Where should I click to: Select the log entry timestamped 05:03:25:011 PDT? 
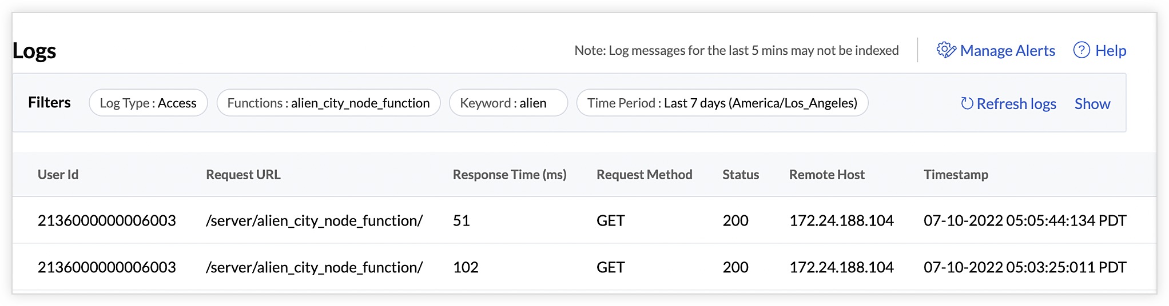1024,268
